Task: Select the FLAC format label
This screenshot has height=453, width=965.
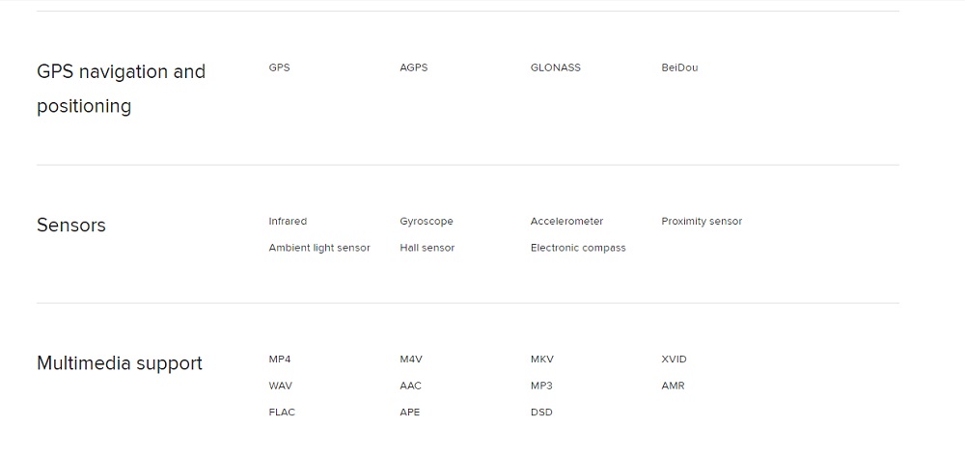Action: (282, 413)
